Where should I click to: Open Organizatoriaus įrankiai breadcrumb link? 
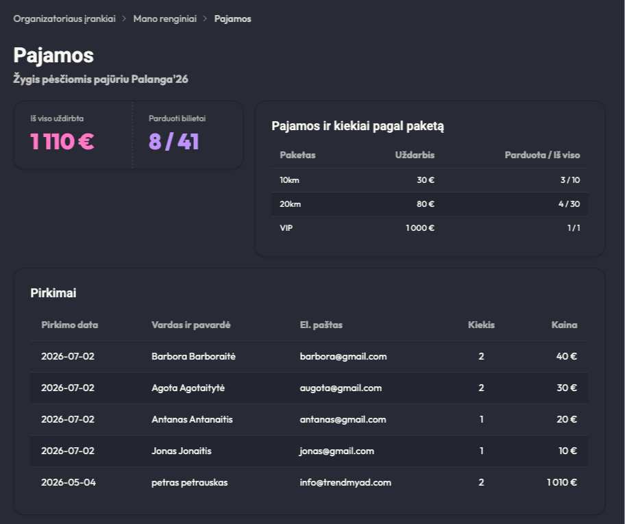click(64, 18)
